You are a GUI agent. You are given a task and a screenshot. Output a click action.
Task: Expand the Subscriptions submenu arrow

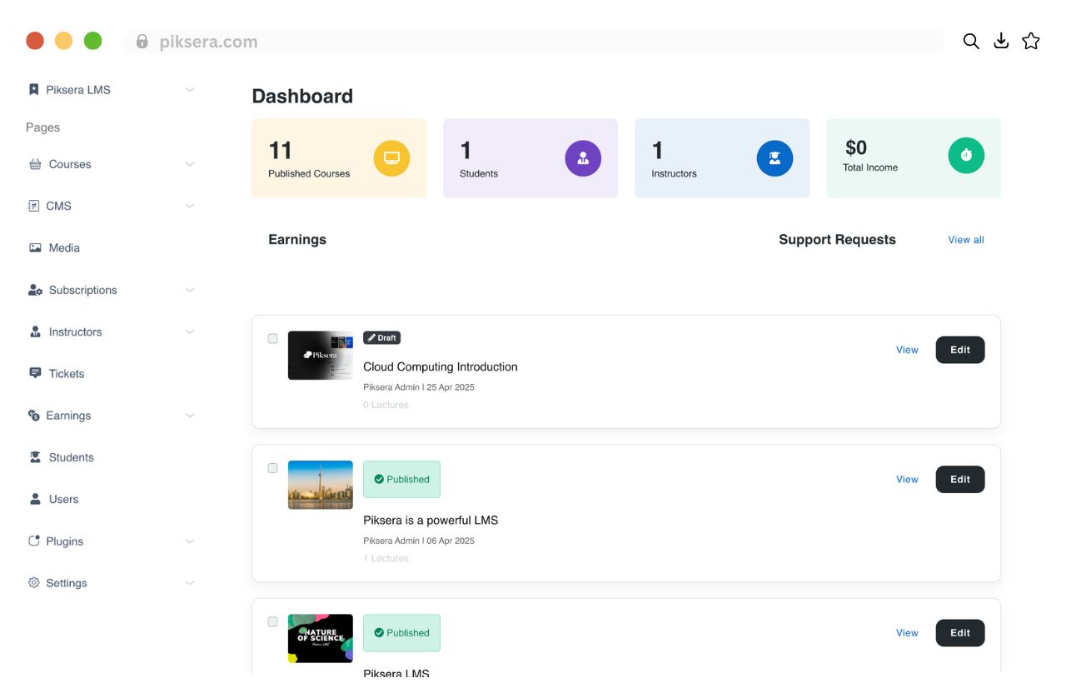point(190,290)
